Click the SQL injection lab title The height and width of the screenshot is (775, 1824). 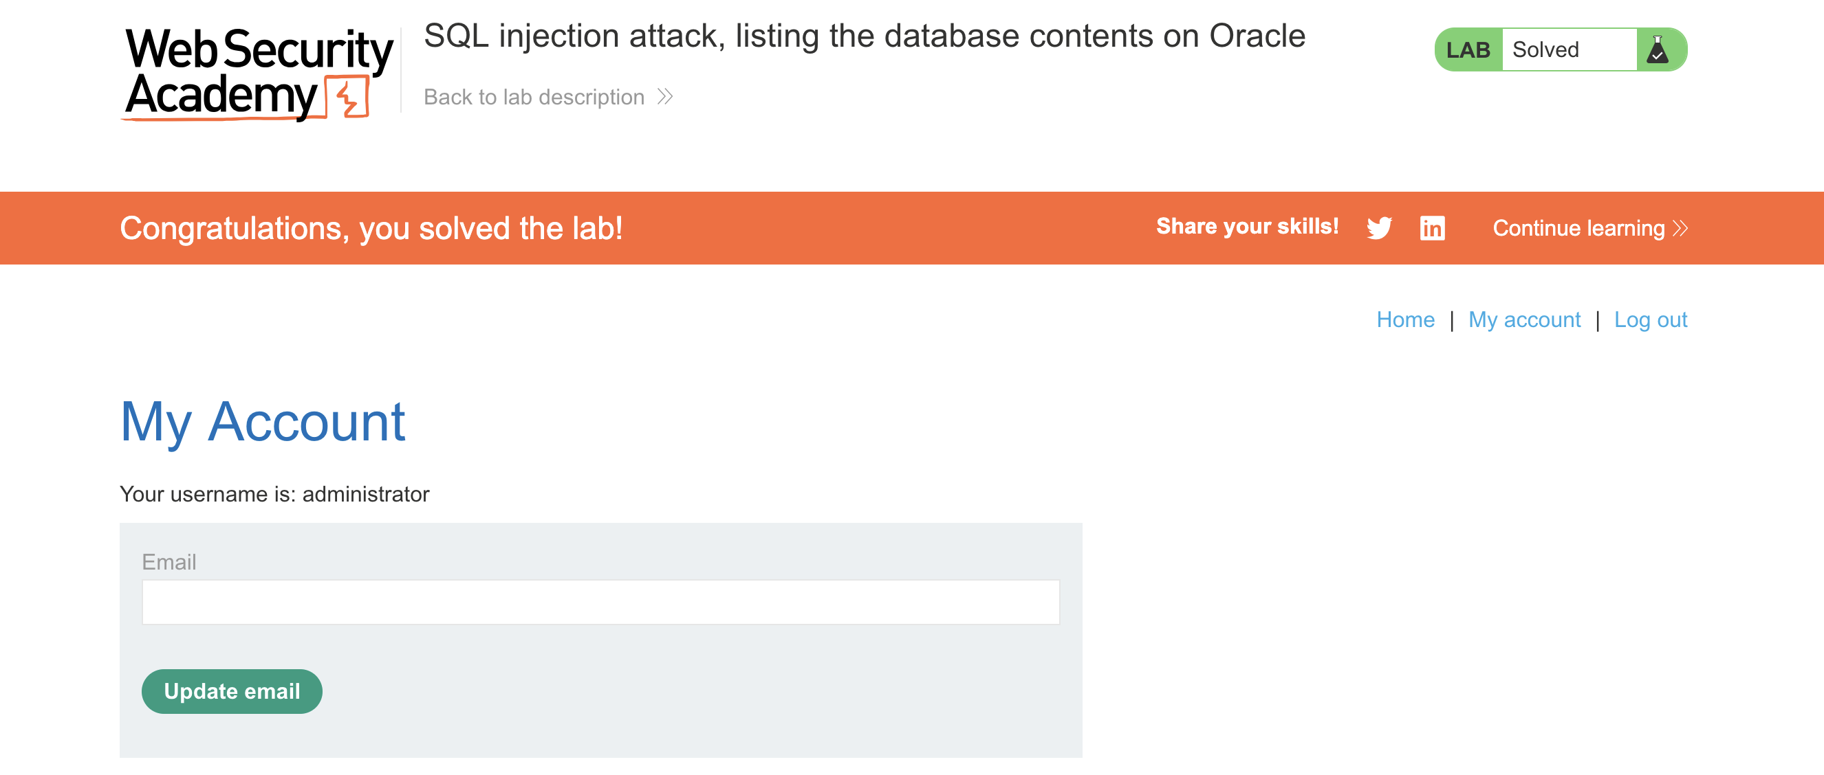point(864,36)
